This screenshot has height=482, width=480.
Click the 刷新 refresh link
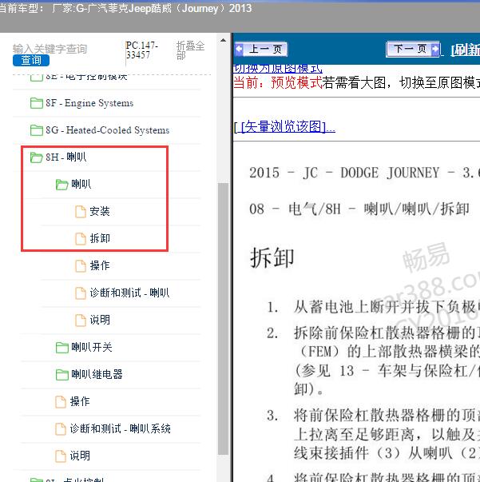465,50
